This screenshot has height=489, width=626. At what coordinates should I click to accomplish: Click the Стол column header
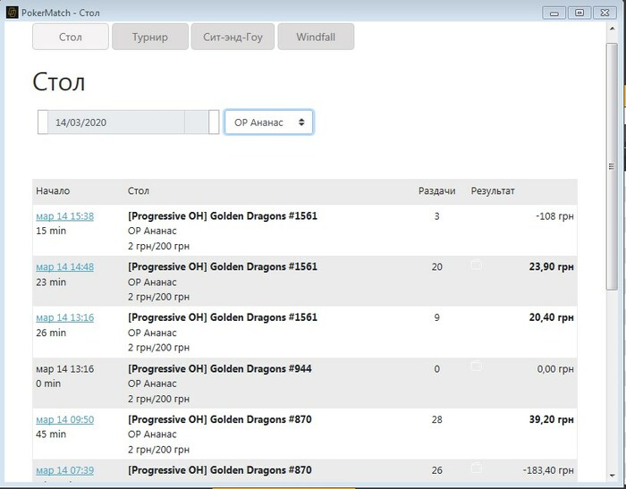click(x=138, y=190)
